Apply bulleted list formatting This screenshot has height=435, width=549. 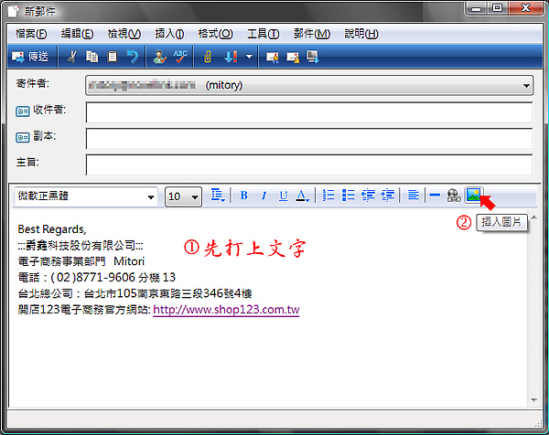pos(348,196)
